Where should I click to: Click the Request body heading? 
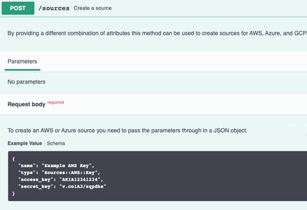point(26,104)
